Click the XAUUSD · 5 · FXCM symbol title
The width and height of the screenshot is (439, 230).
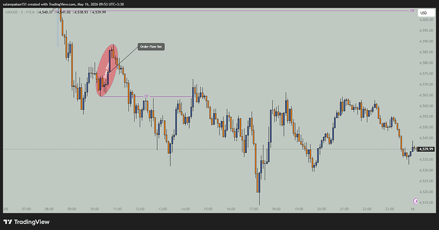click(x=20, y=12)
